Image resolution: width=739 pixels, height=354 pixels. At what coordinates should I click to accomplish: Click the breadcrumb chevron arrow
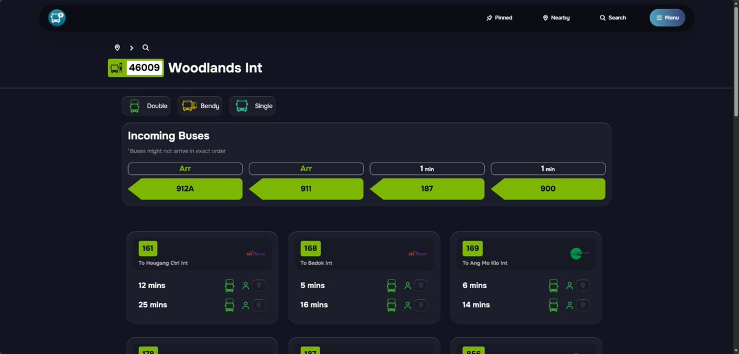tap(131, 47)
